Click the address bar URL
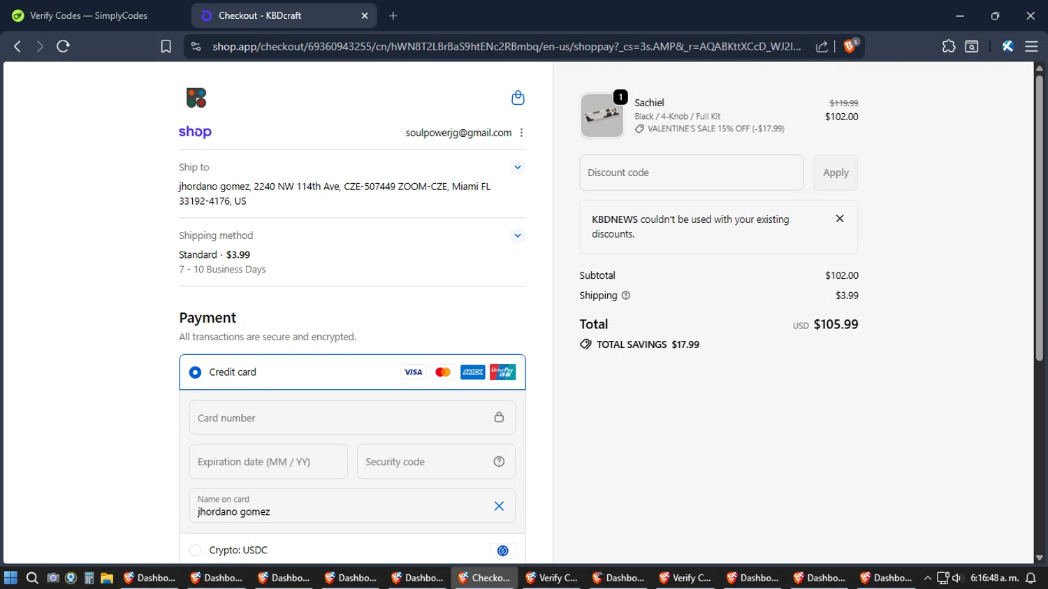 click(x=507, y=46)
